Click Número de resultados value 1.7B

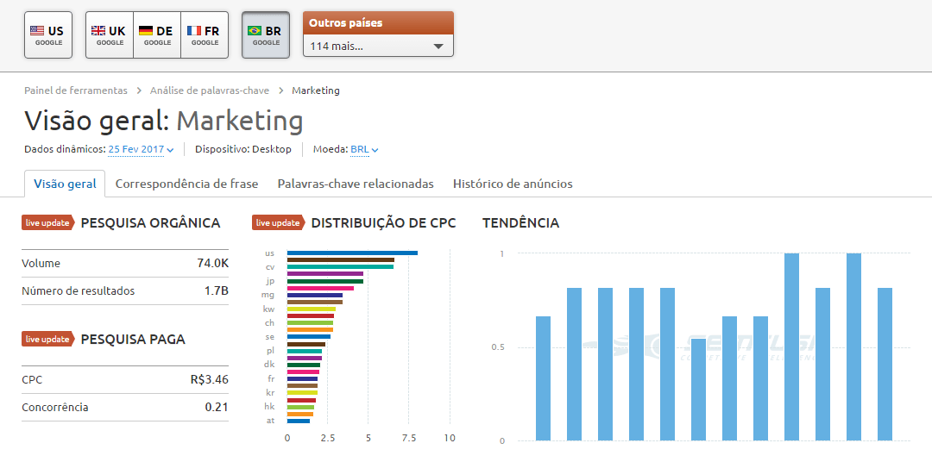click(x=217, y=291)
